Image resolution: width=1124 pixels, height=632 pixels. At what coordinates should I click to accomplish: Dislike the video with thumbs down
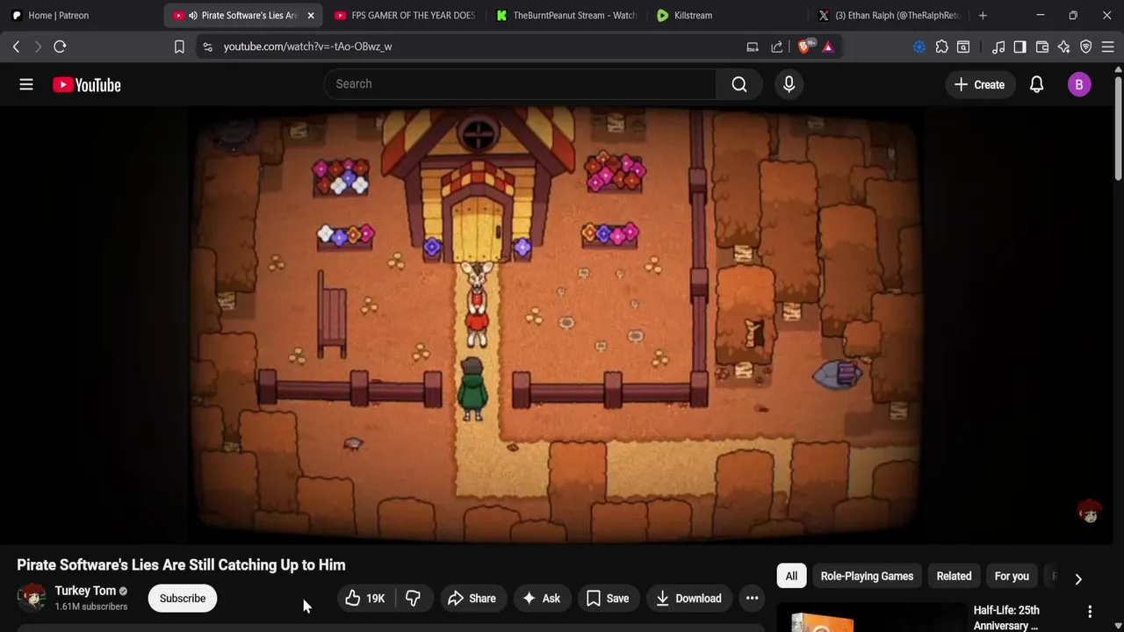413,599
